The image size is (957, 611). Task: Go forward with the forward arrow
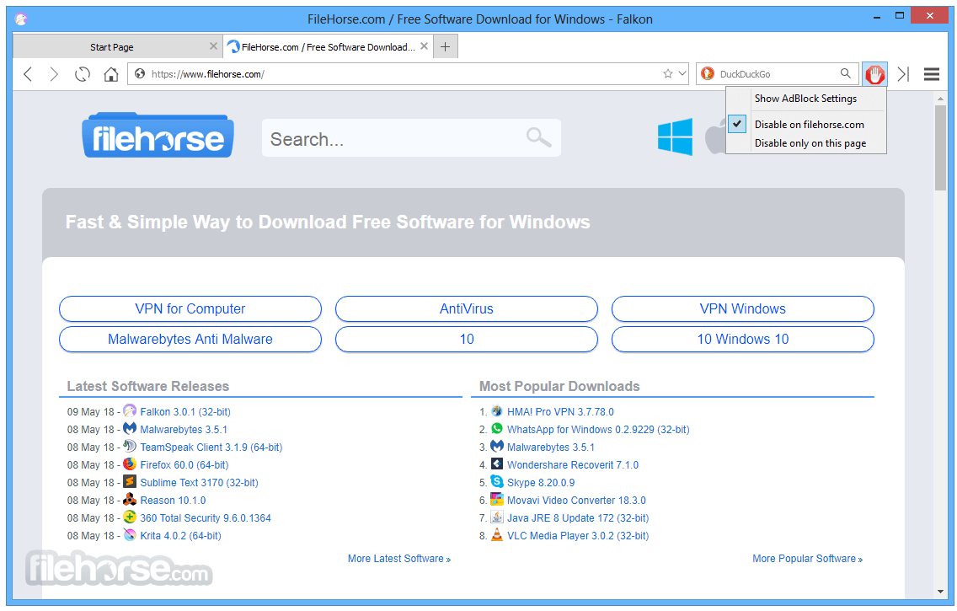[x=54, y=74]
